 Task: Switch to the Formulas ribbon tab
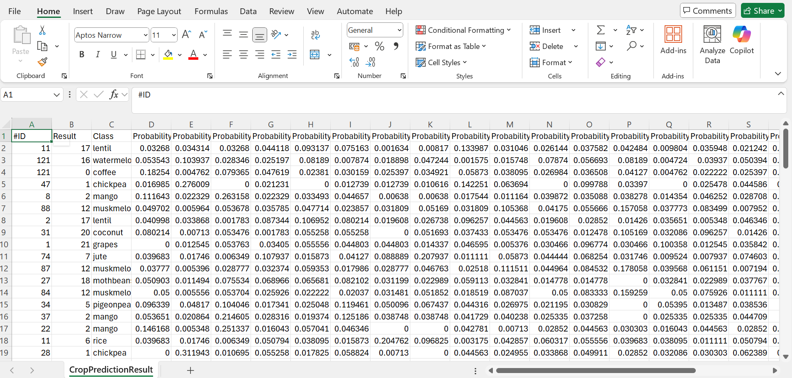tap(211, 11)
